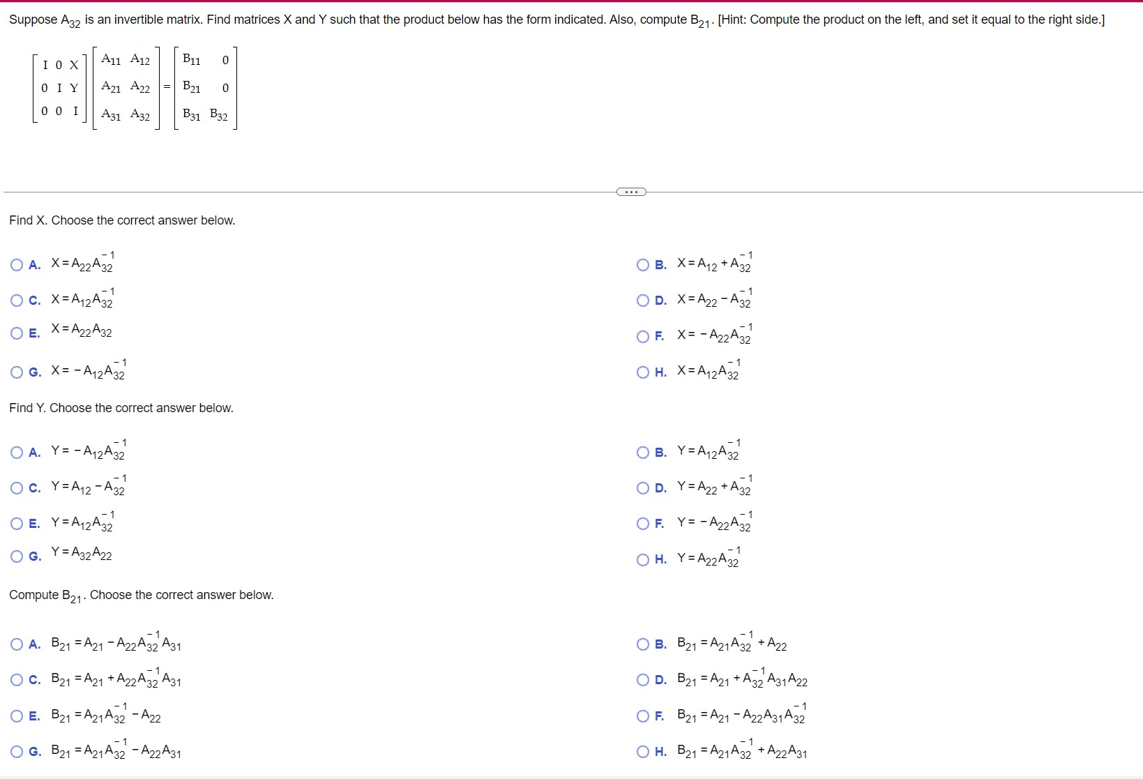Image resolution: width=1143 pixels, height=779 pixels.
Task: Select option B for compute B21 question
Action: 642,643
